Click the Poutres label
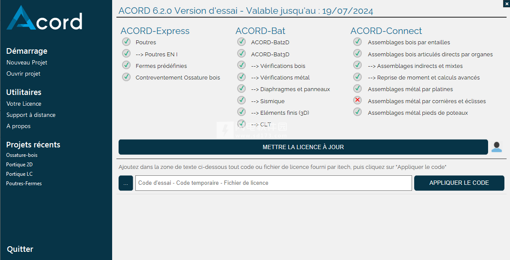This screenshot has width=510, height=260. tap(146, 42)
